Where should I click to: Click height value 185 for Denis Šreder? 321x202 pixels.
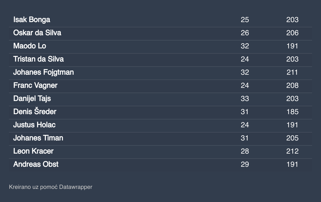pos(292,112)
